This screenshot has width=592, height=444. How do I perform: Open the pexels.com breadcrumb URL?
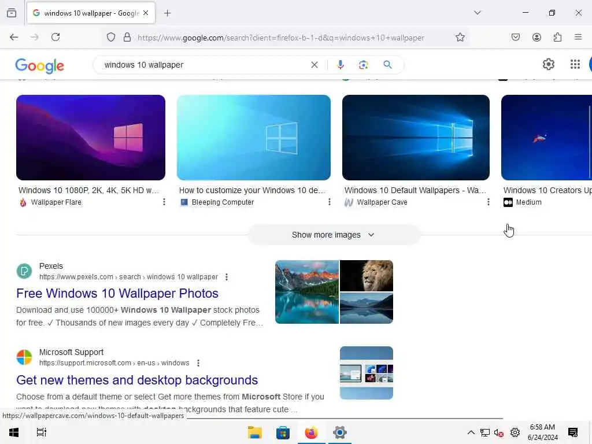tap(128, 277)
